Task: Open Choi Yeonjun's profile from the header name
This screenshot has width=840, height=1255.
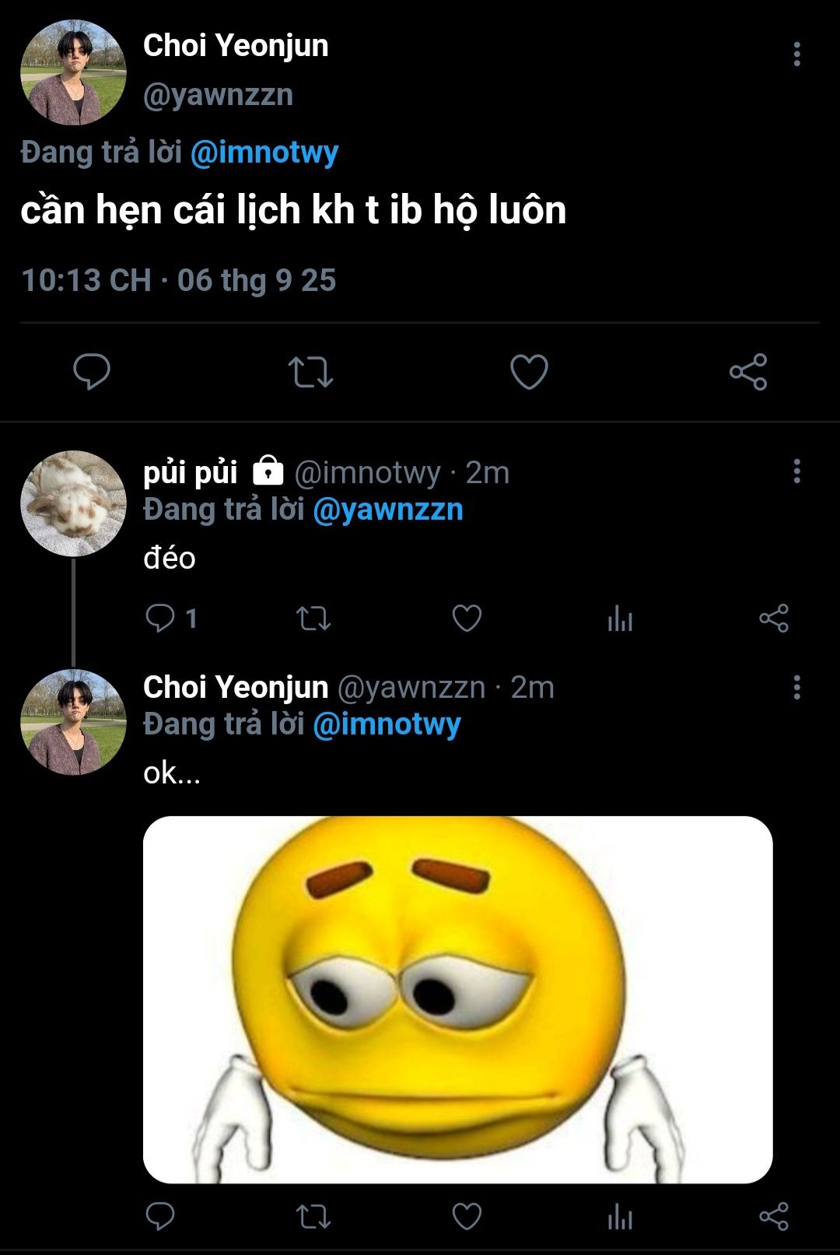Action: pos(236,46)
